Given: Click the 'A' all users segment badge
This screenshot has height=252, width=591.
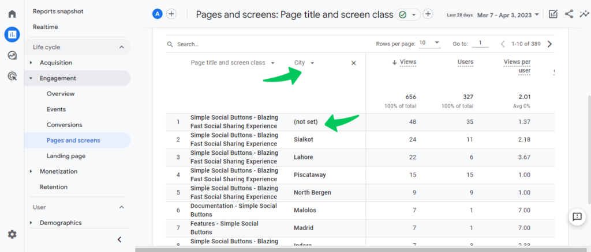Looking at the screenshot, I should (x=157, y=14).
